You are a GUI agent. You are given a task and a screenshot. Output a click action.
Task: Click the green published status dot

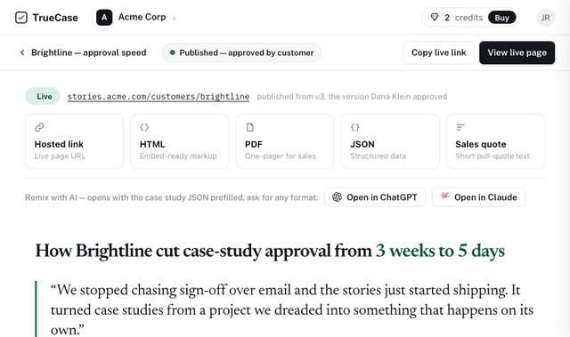click(172, 52)
